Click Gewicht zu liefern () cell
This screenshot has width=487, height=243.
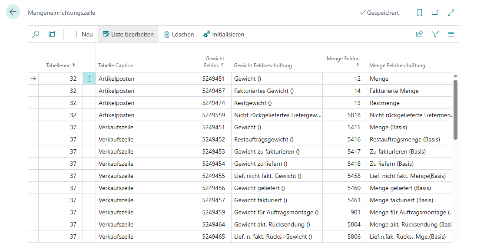(277, 164)
